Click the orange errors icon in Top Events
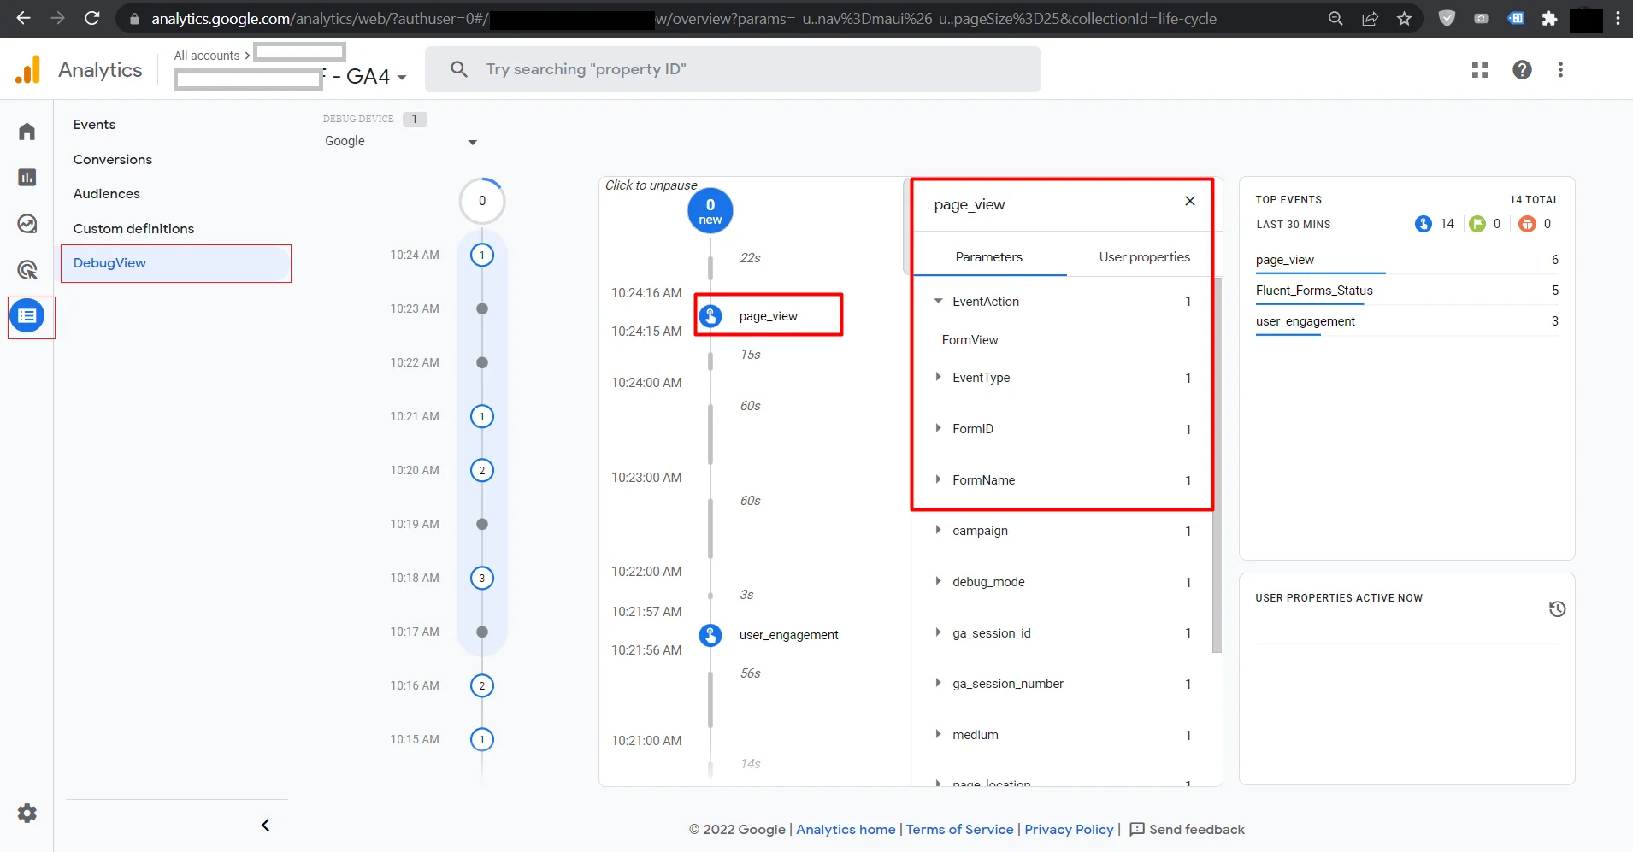This screenshot has width=1633, height=852. 1527,224
